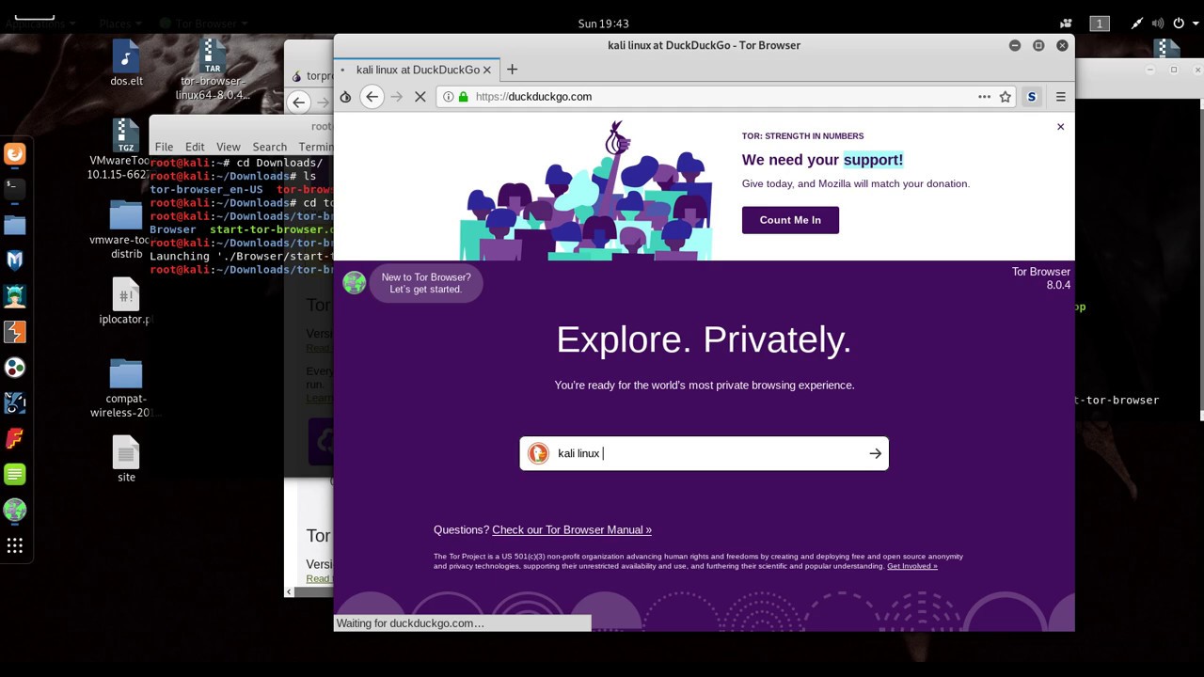Click the volume speaker icon in top bar
The height and width of the screenshot is (677, 1204).
point(1158,24)
